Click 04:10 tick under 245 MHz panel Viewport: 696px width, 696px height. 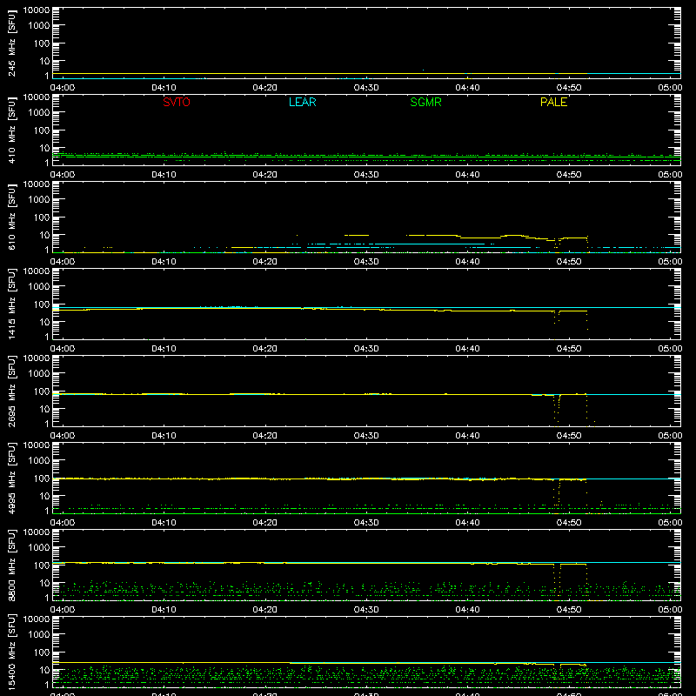tap(164, 88)
